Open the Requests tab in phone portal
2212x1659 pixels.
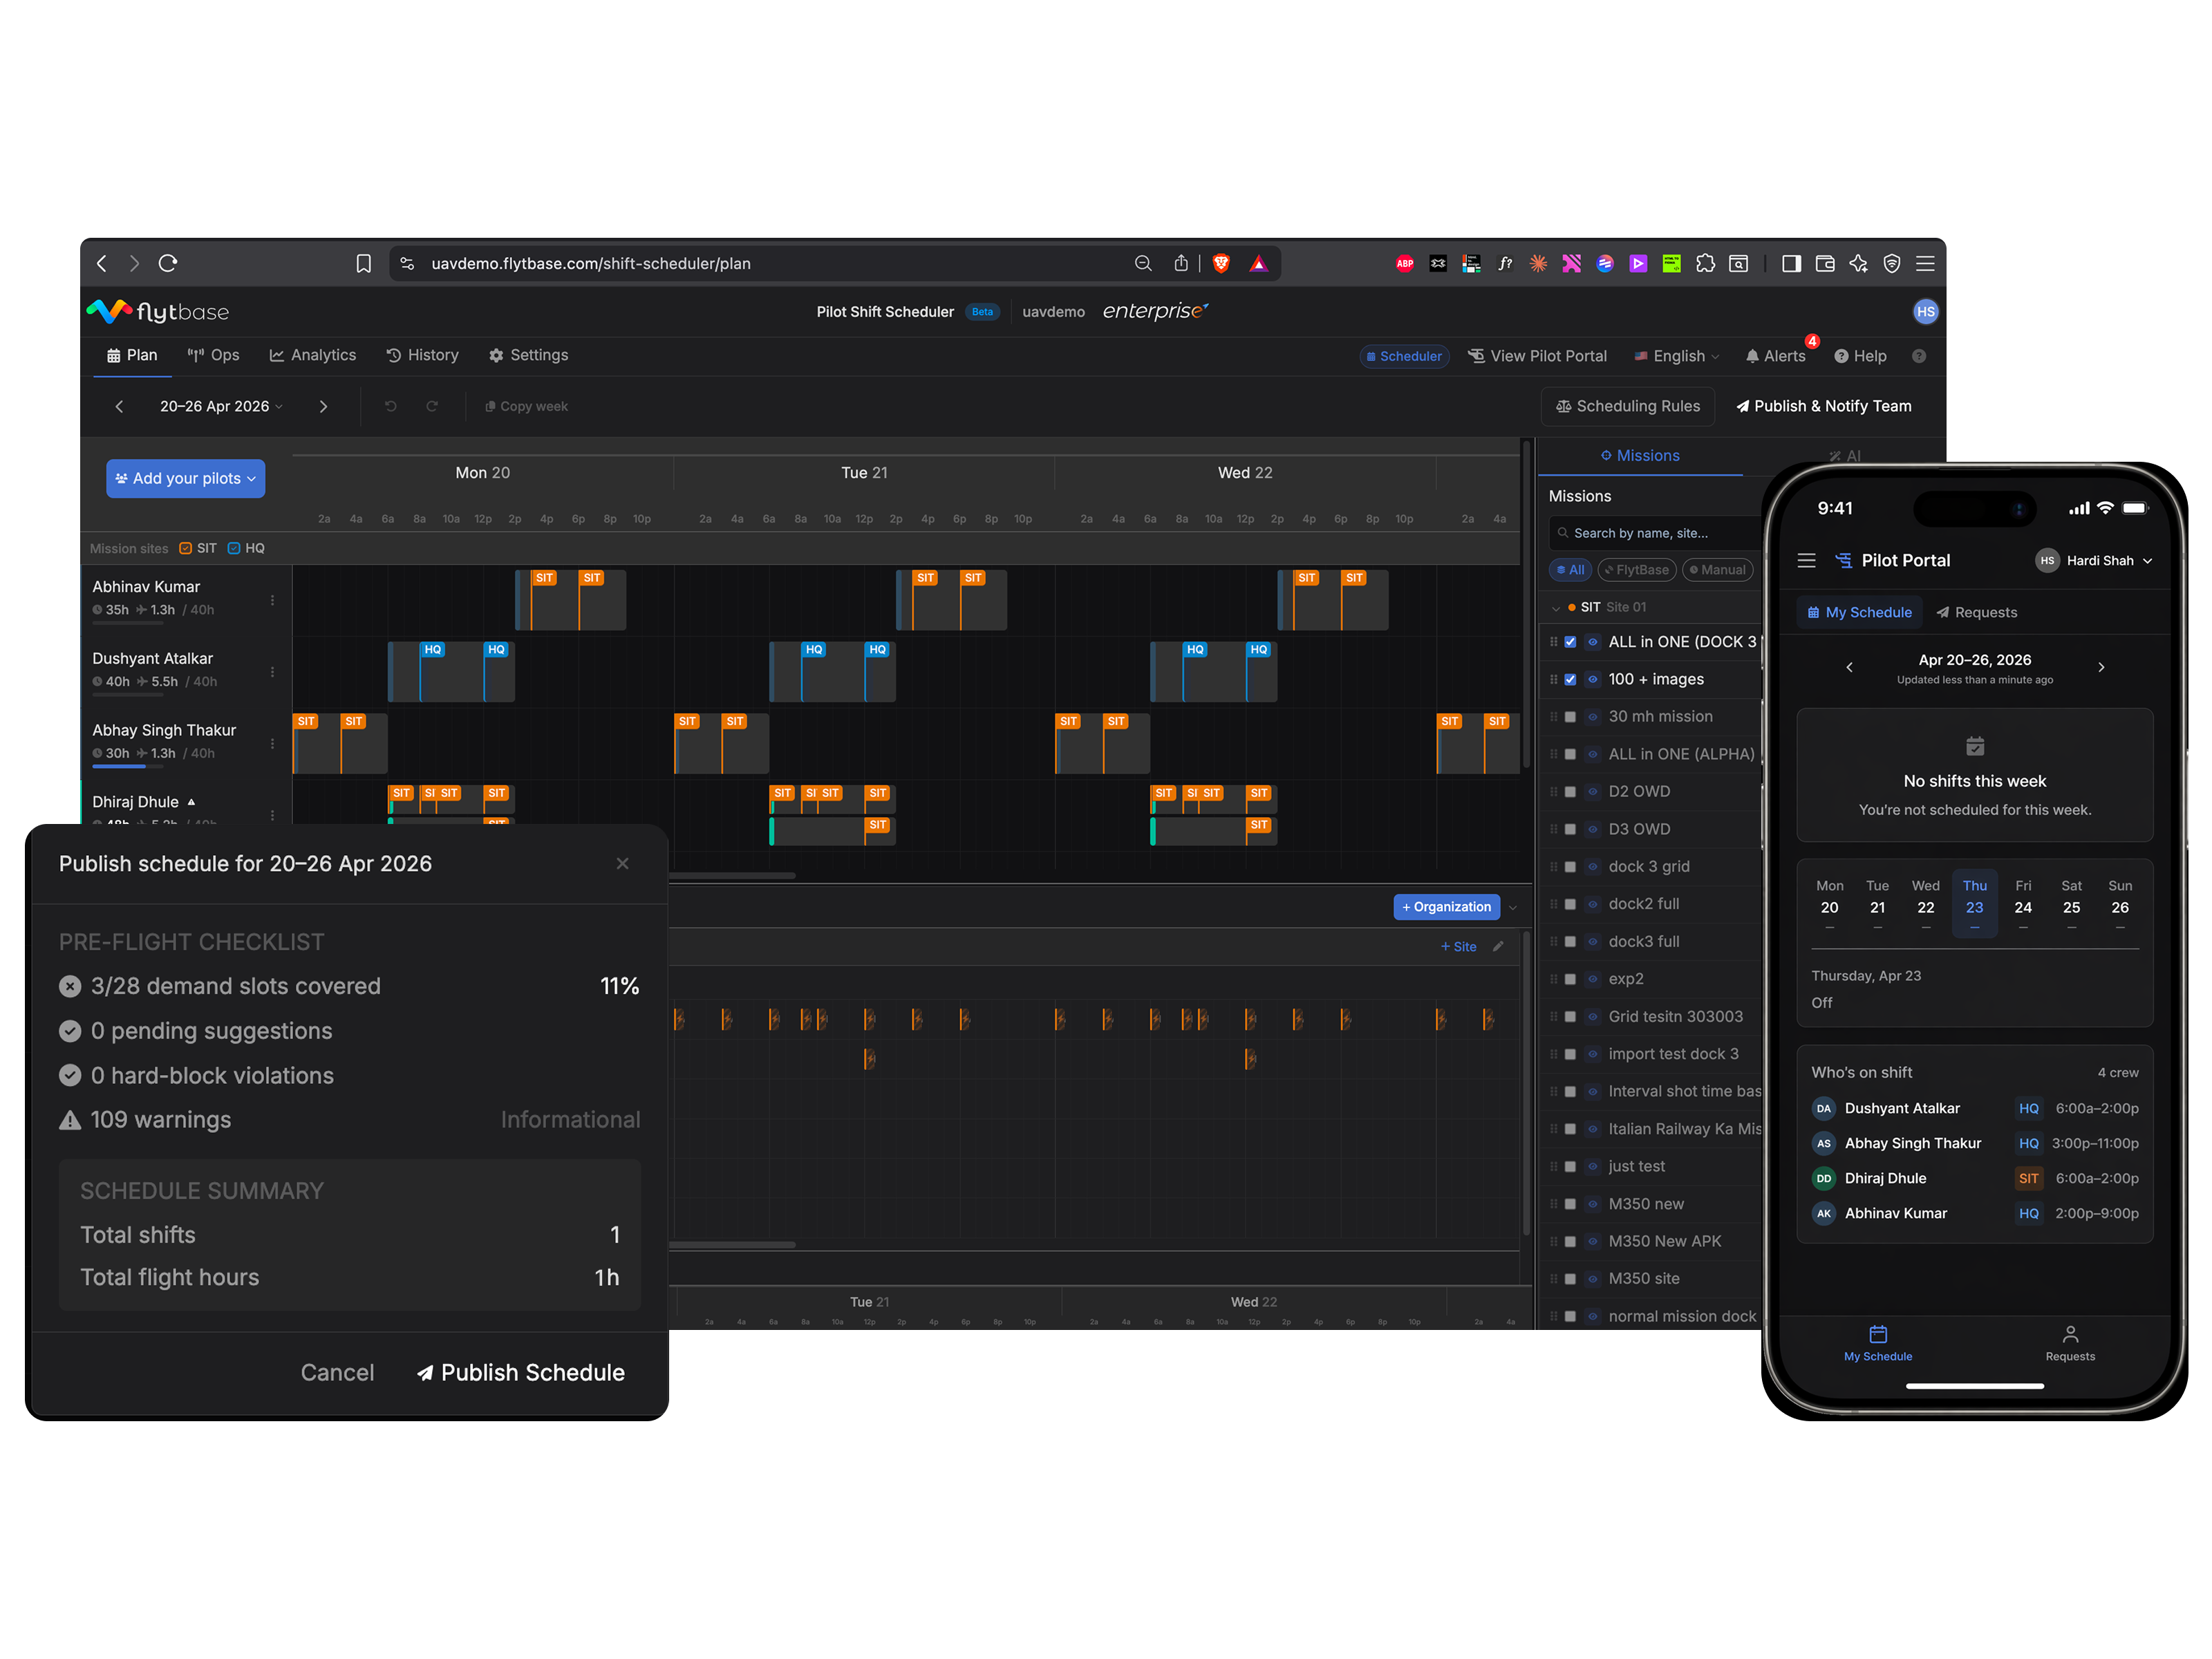click(x=1976, y=612)
